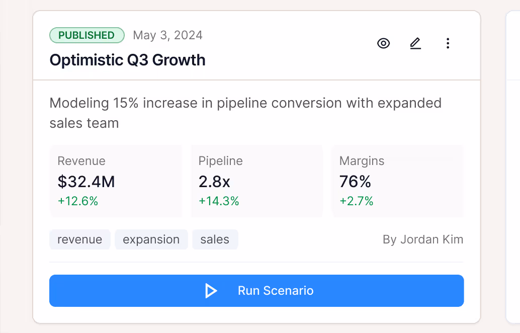Image resolution: width=520 pixels, height=333 pixels.
Task: Edit scenario using the pencil icon
Action: click(415, 43)
